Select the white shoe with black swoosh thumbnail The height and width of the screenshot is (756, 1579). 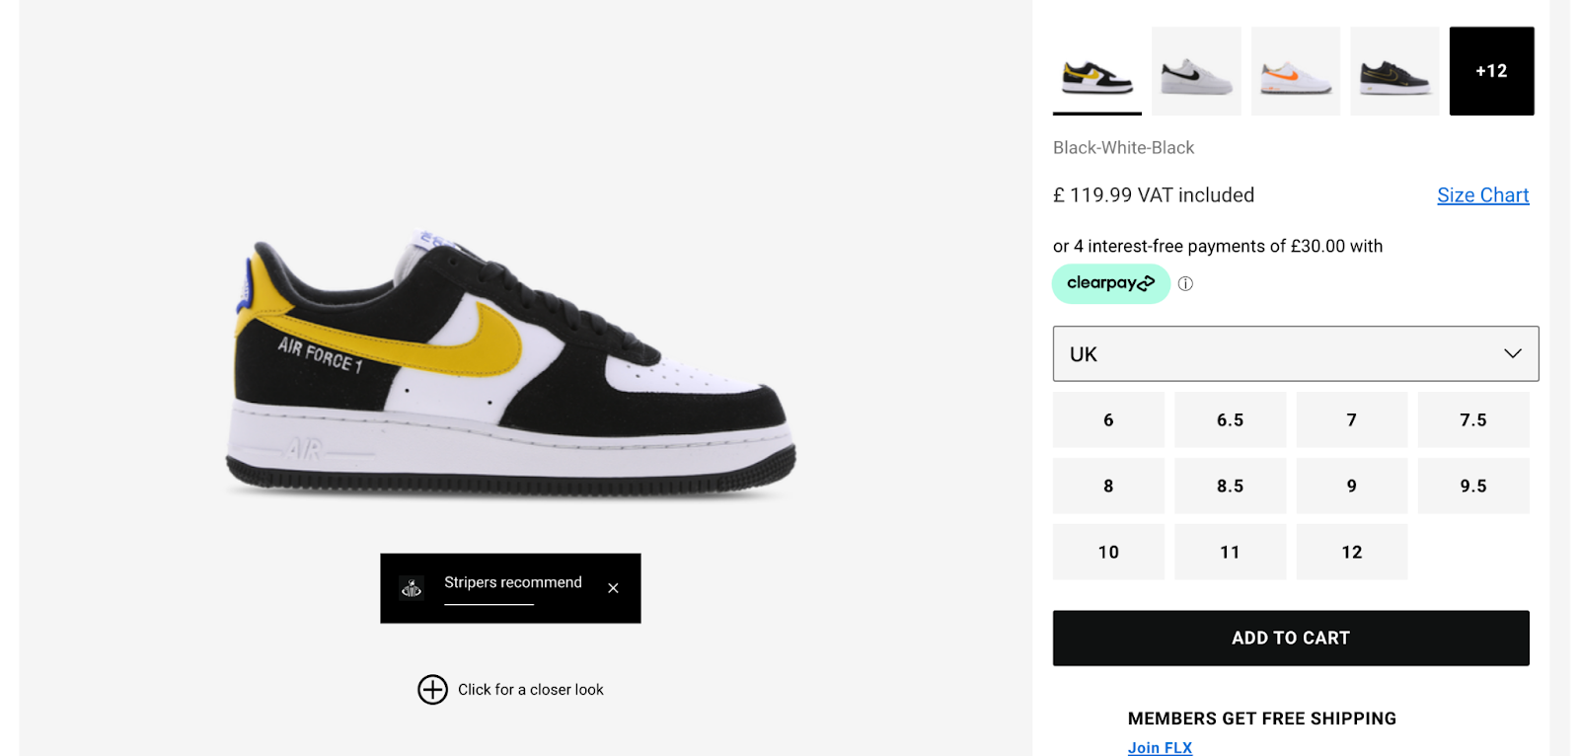[x=1195, y=70]
